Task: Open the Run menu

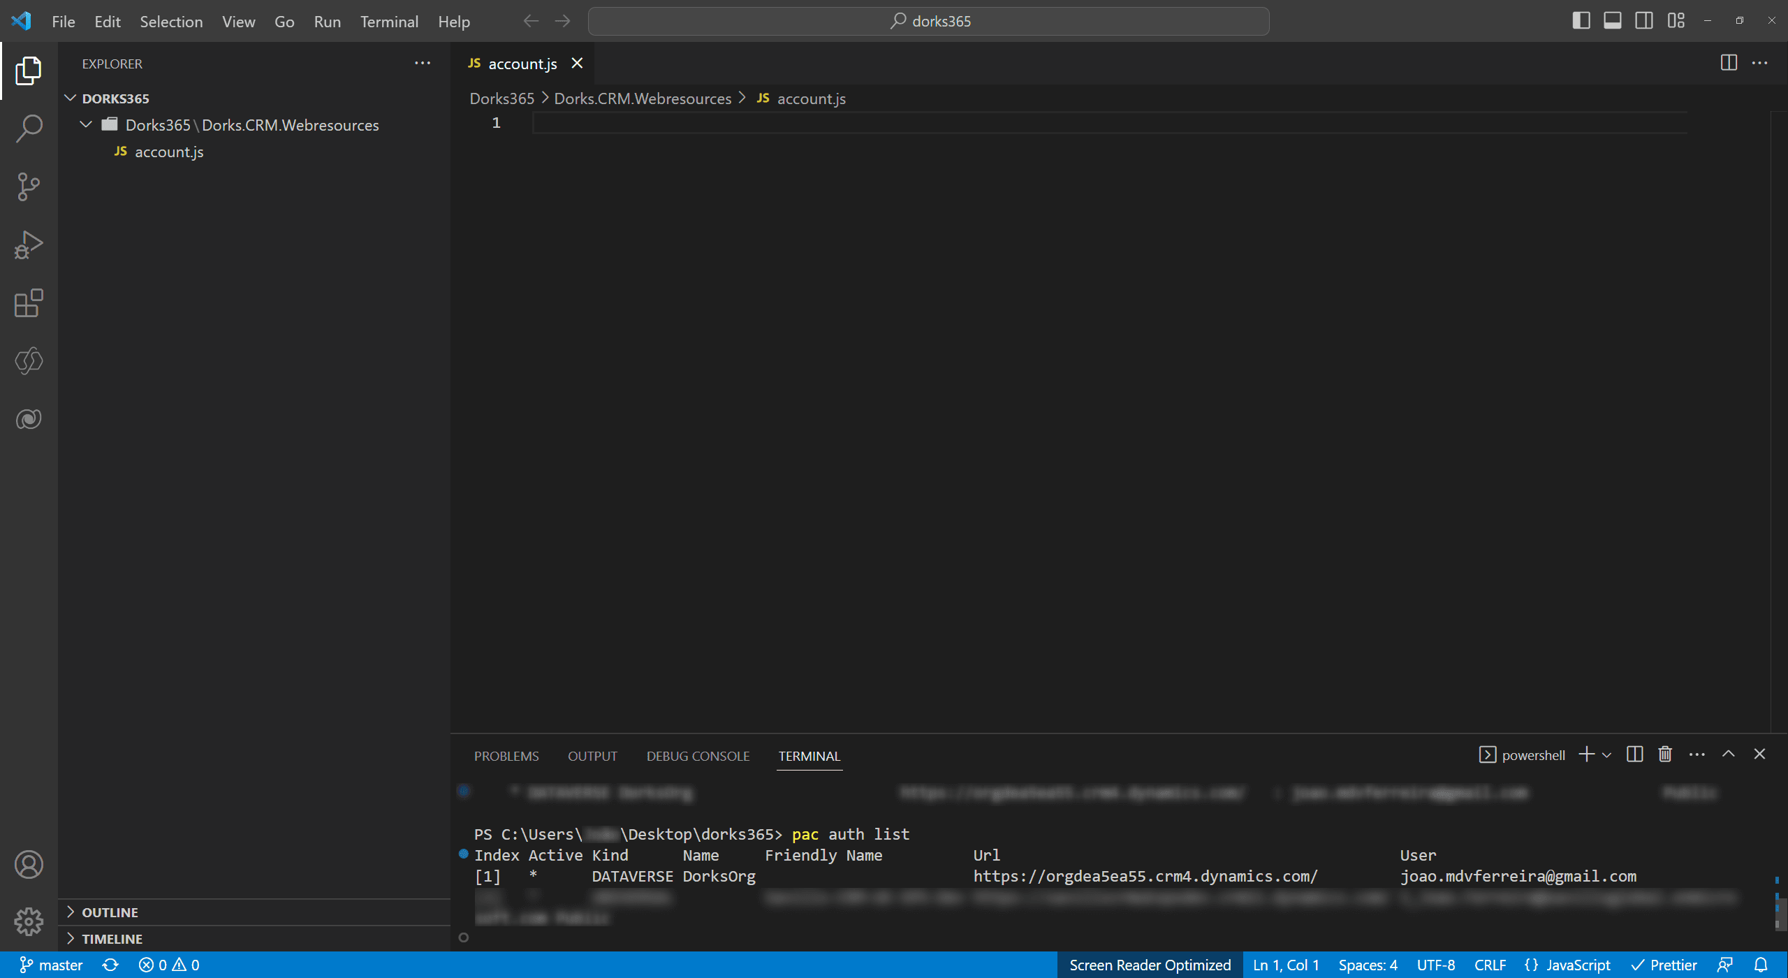Action: (328, 22)
